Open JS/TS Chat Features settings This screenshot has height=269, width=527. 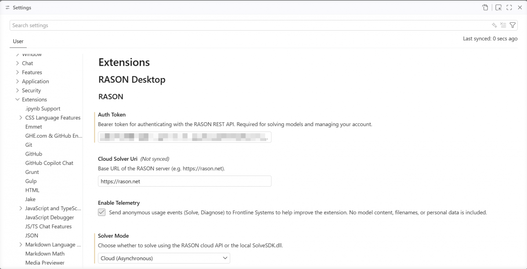pos(48,227)
